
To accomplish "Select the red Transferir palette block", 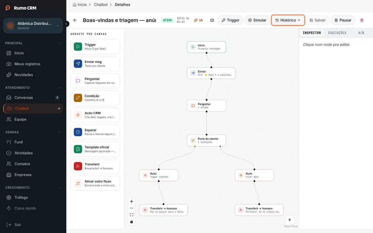I will point(95,166).
